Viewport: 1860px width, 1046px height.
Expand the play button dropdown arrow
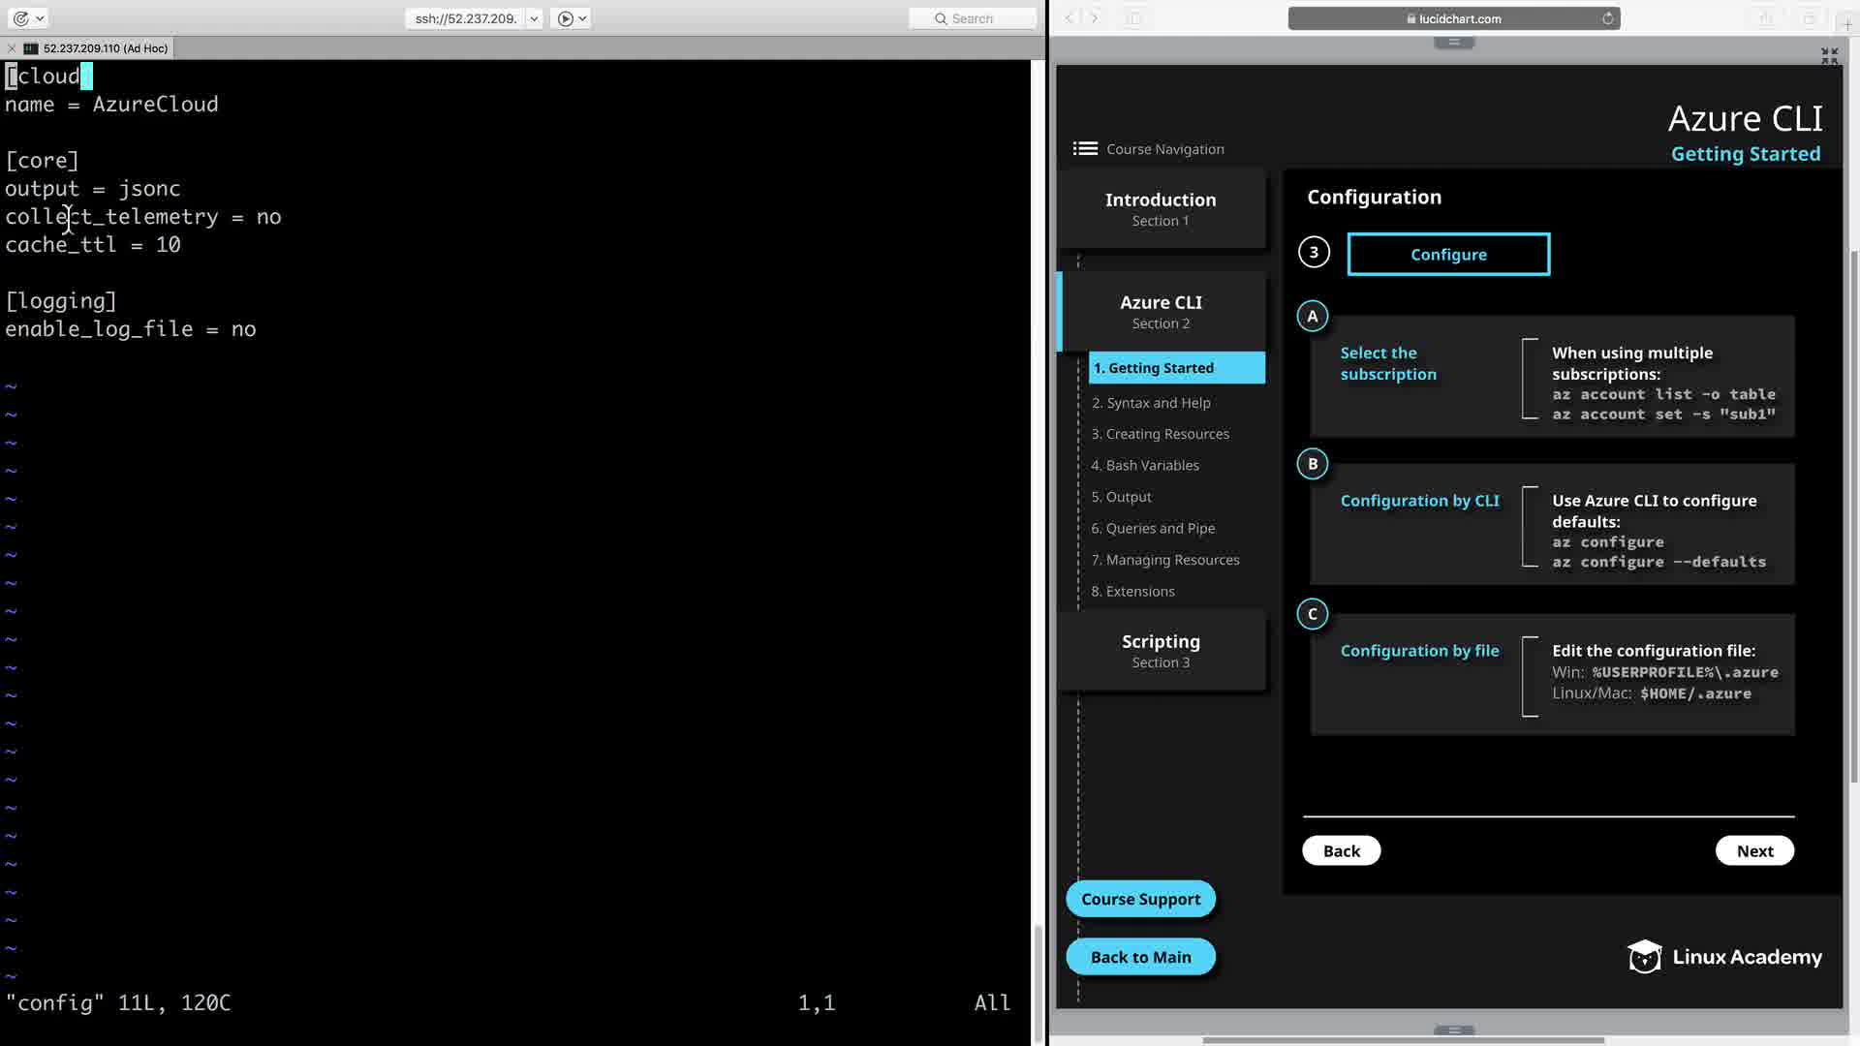pyautogui.click(x=582, y=18)
